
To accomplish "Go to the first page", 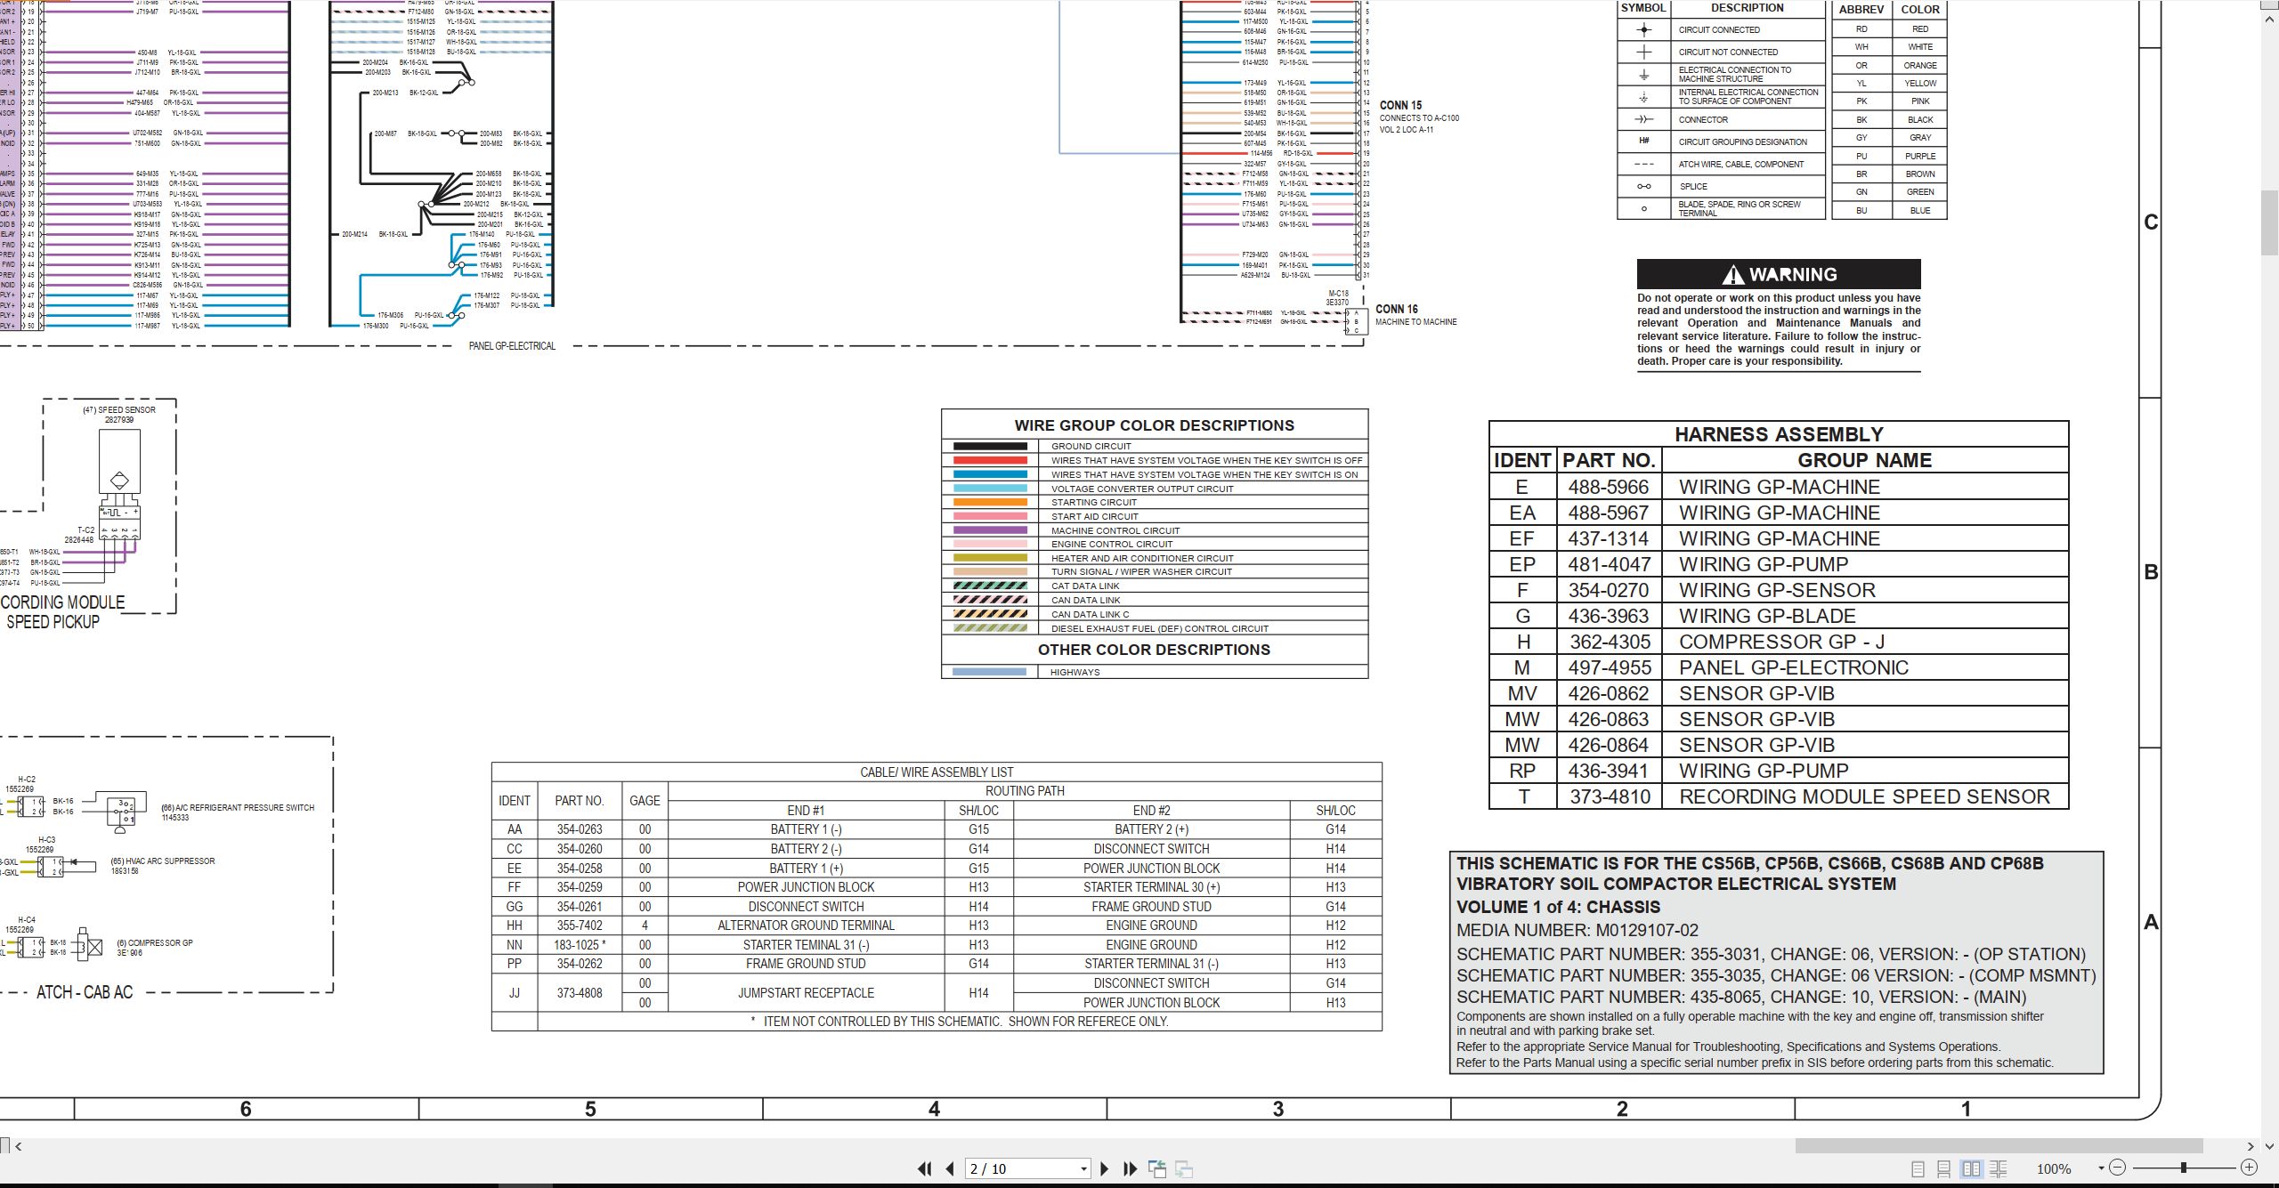I will click(x=925, y=1168).
